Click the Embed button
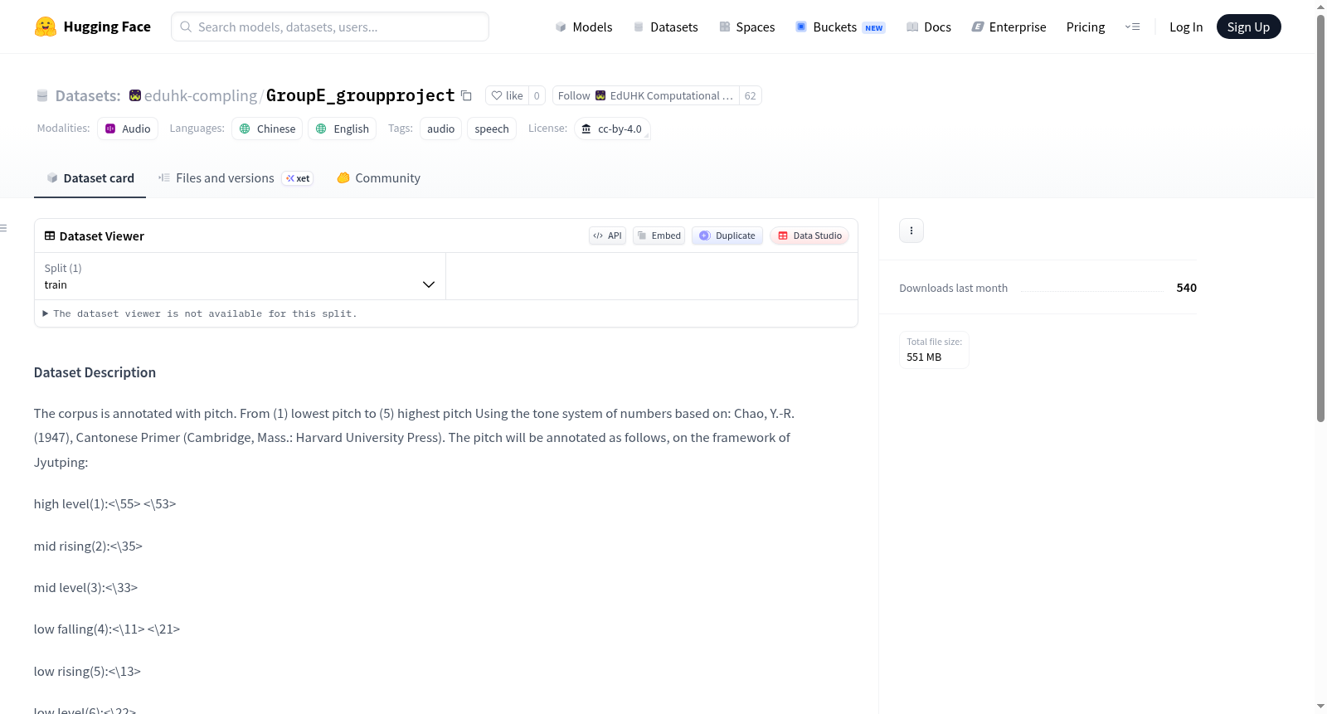This screenshot has height=714, width=1327. coord(659,236)
